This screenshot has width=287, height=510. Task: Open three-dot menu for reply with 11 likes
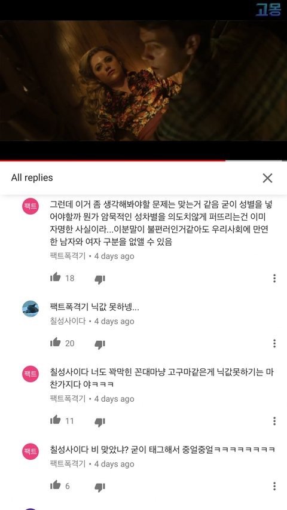point(274,421)
